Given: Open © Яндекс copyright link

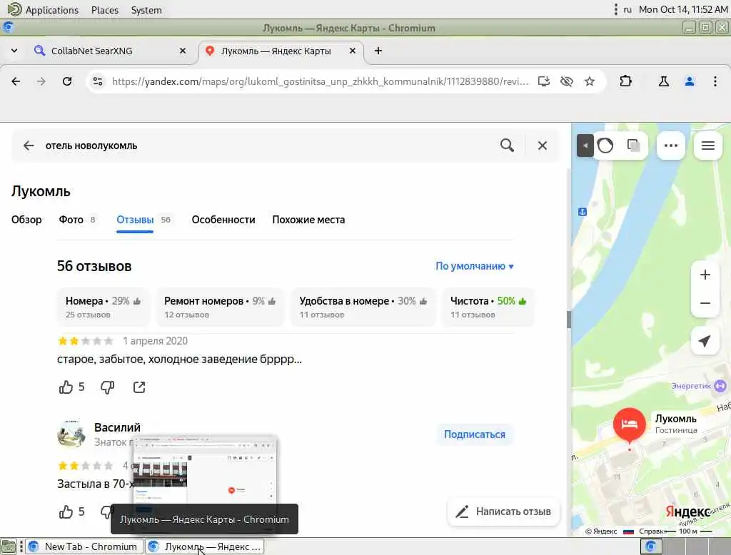Looking at the screenshot, I should coord(601,531).
